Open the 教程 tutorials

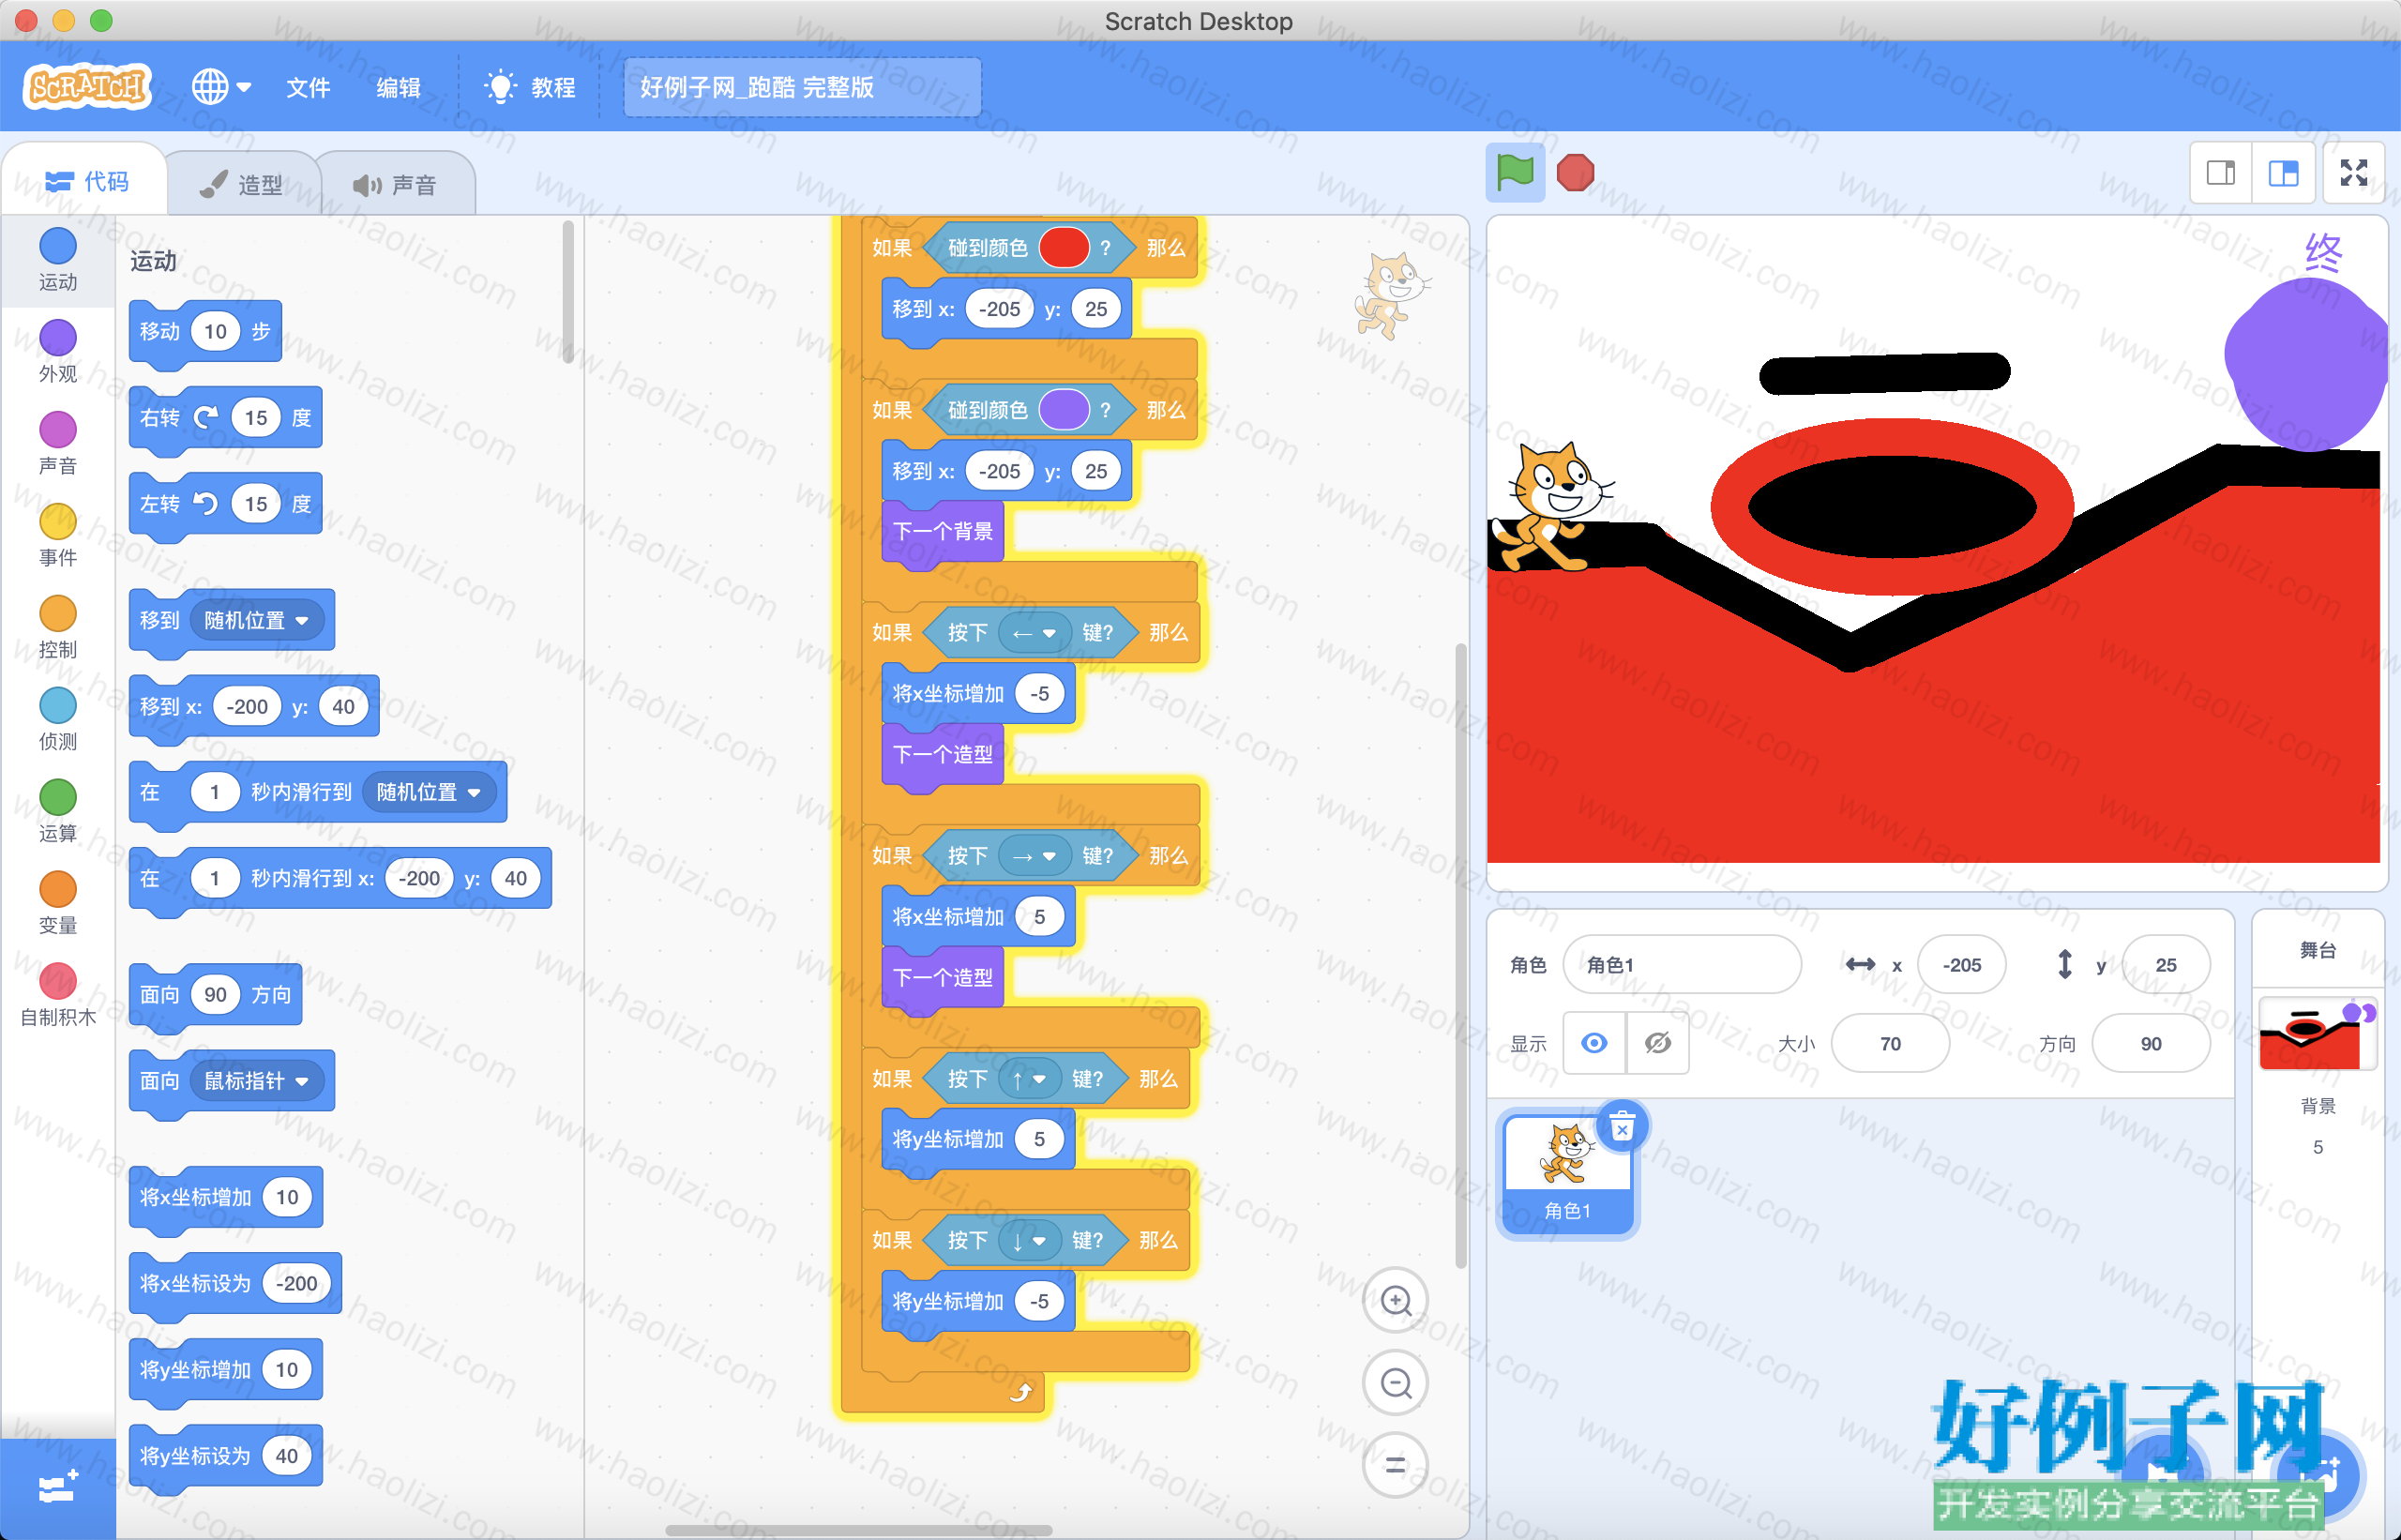529,88
